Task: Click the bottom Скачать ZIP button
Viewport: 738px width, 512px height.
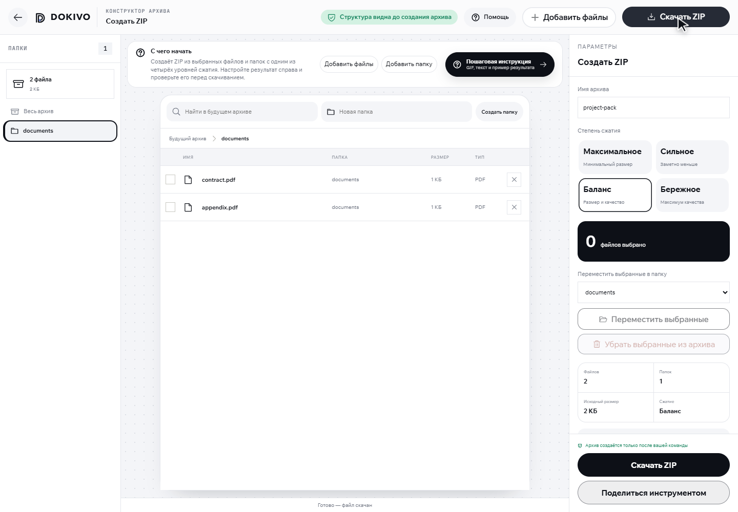Action: pos(653,465)
